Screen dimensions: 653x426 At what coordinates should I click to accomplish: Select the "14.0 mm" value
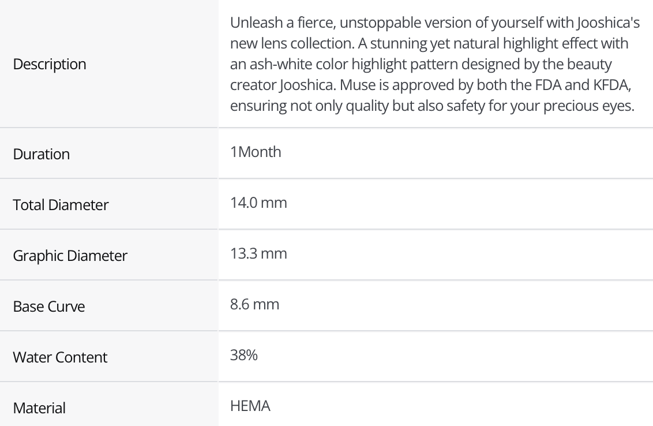coord(258,203)
